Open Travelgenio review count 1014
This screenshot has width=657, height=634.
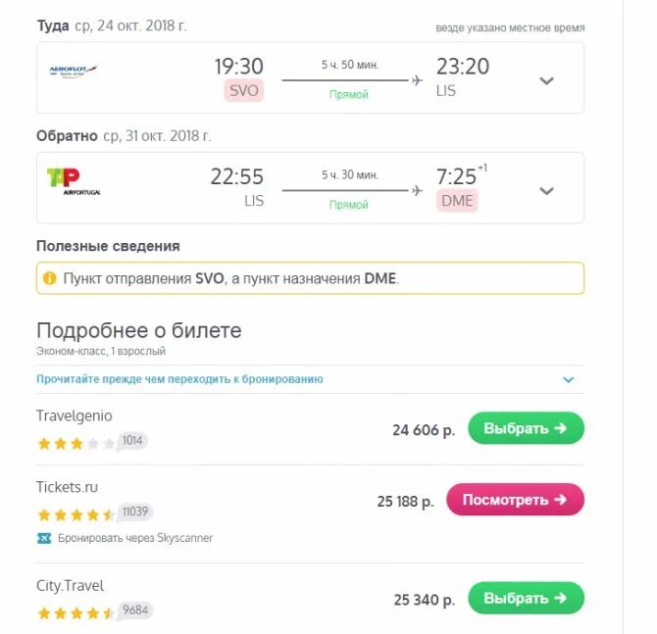point(132,441)
